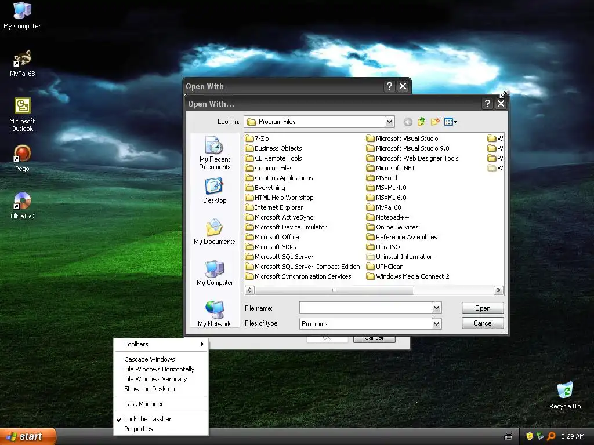
Task: Open My Computer desktop icon
Action: pos(22,16)
